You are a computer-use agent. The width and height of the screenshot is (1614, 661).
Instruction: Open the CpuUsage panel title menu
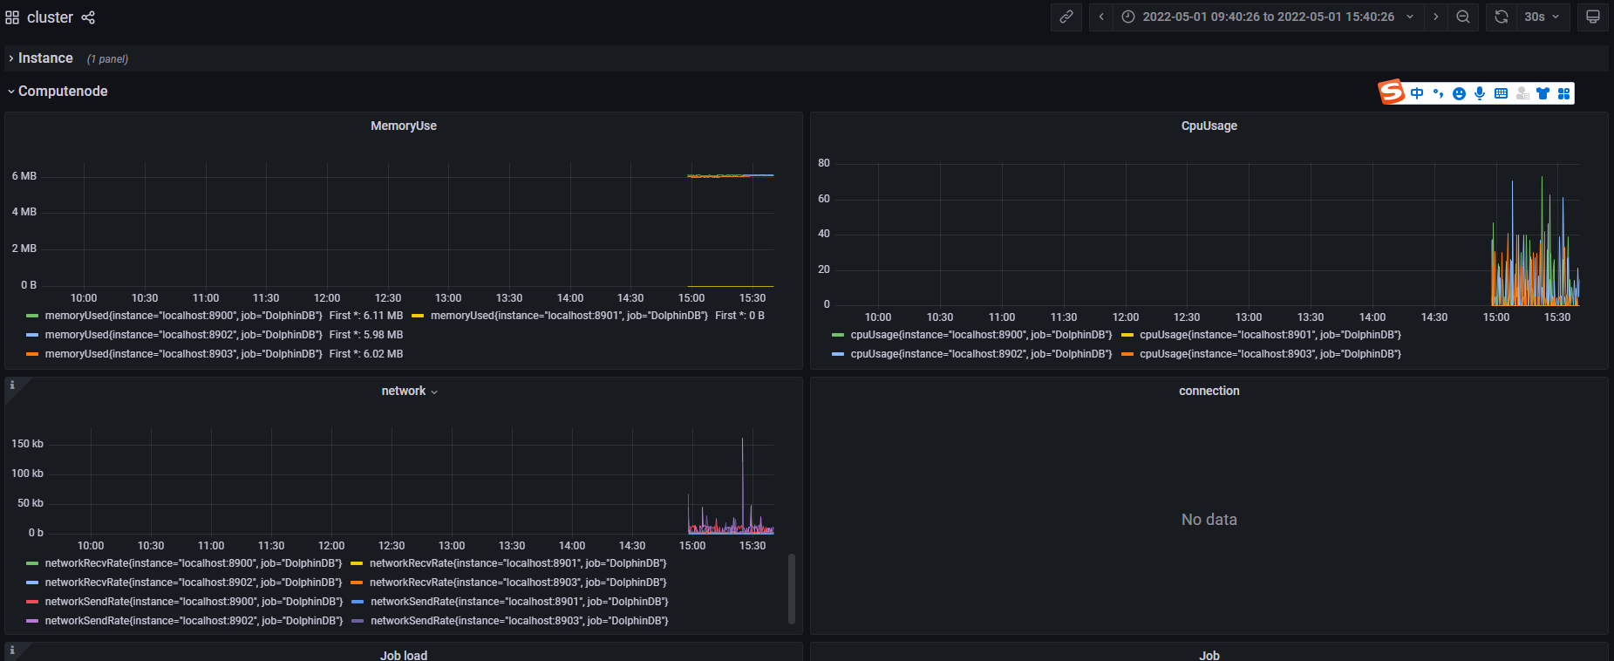[1209, 126]
